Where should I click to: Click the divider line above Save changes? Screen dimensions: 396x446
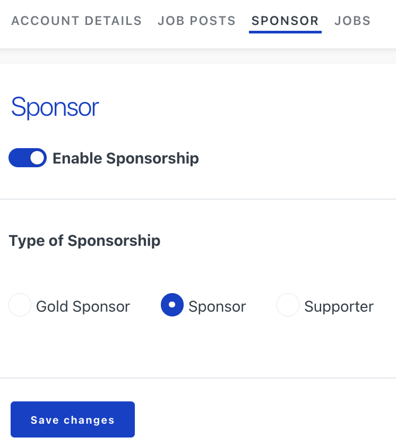(198, 378)
